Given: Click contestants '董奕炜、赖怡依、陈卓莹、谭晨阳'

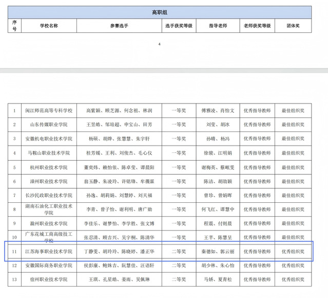Looking at the screenshot, I should (119, 167).
